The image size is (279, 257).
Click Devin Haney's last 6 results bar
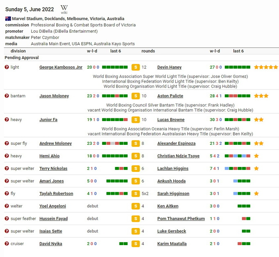pos(238,67)
